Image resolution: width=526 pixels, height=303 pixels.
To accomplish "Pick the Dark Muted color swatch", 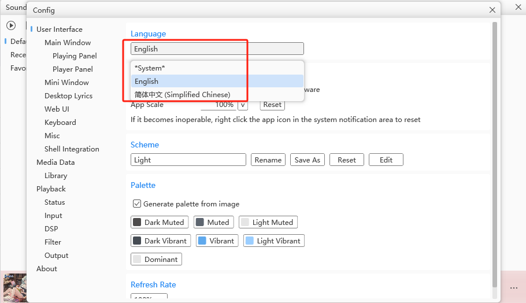I will point(159,222).
